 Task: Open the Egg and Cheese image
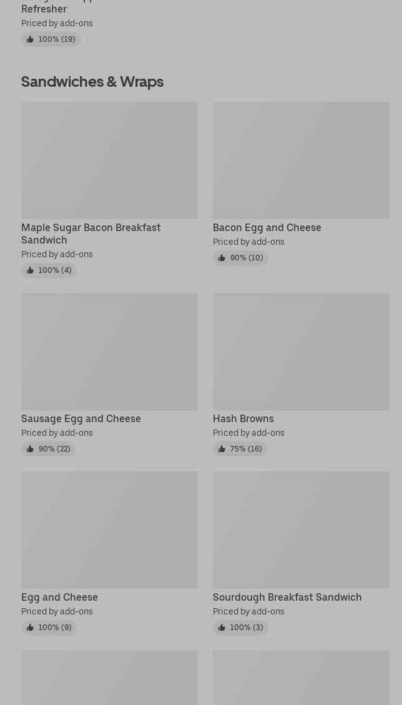(x=109, y=530)
